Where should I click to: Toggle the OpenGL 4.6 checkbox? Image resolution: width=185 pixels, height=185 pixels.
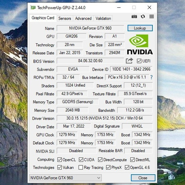pyautogui.click(x=127, y=168)
